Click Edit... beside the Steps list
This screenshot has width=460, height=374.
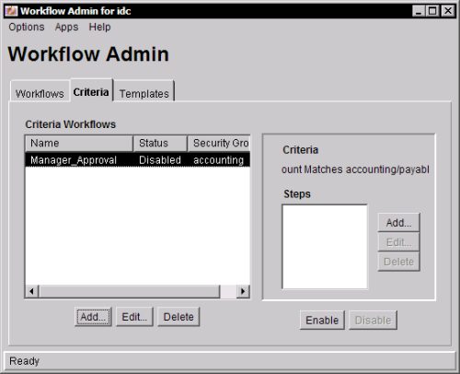pyautogui.click(x=398, y=242)
